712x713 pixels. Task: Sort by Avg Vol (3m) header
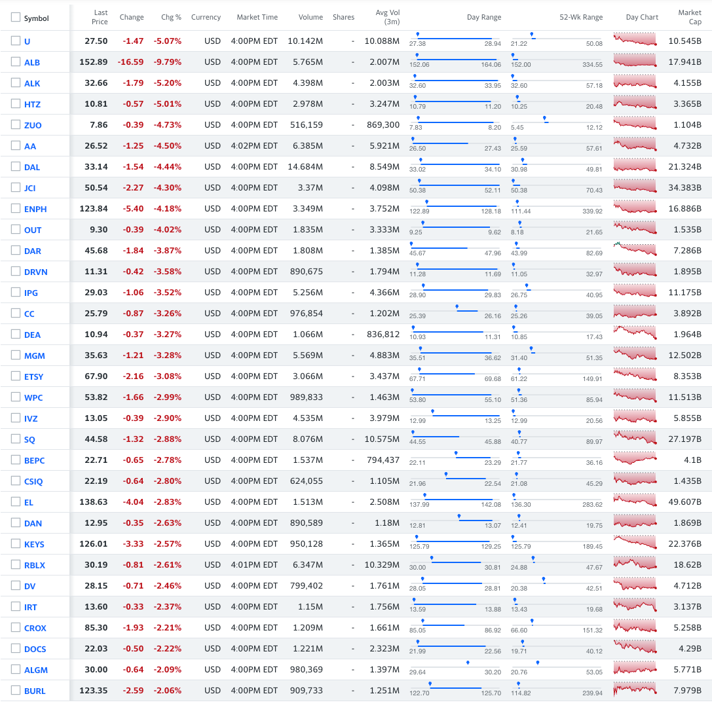tap(388, 17)
